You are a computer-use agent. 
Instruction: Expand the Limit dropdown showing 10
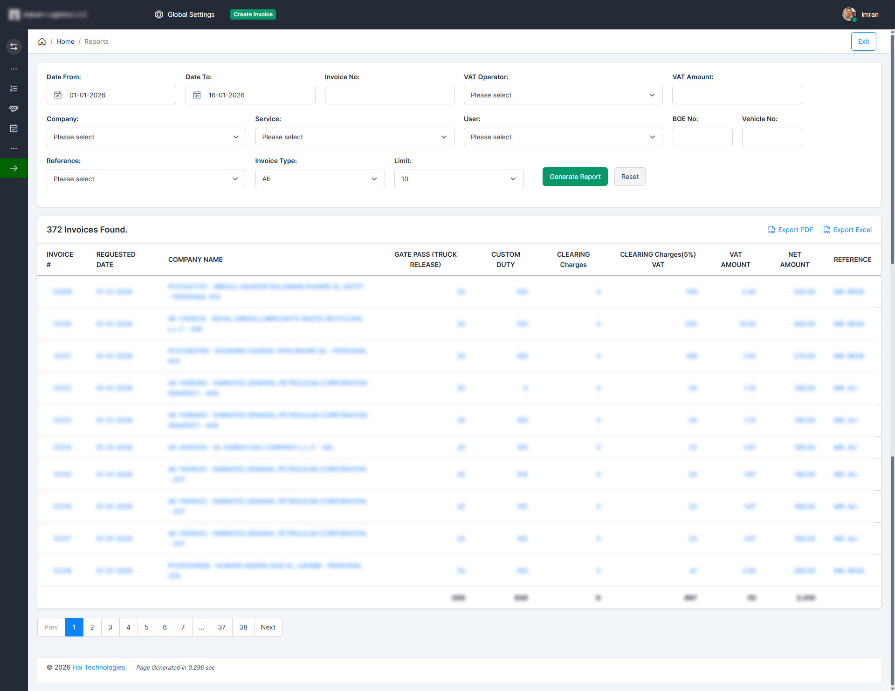pos(459,179)
